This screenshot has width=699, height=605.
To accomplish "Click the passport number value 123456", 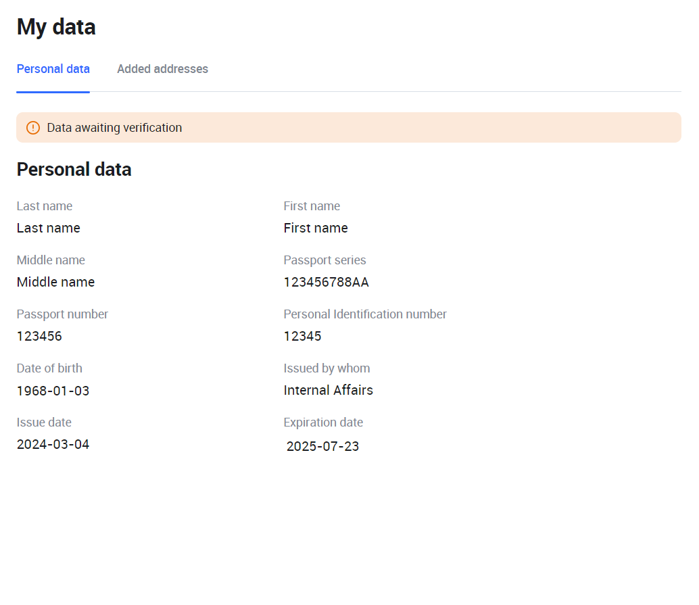I will tap(39, 336).
